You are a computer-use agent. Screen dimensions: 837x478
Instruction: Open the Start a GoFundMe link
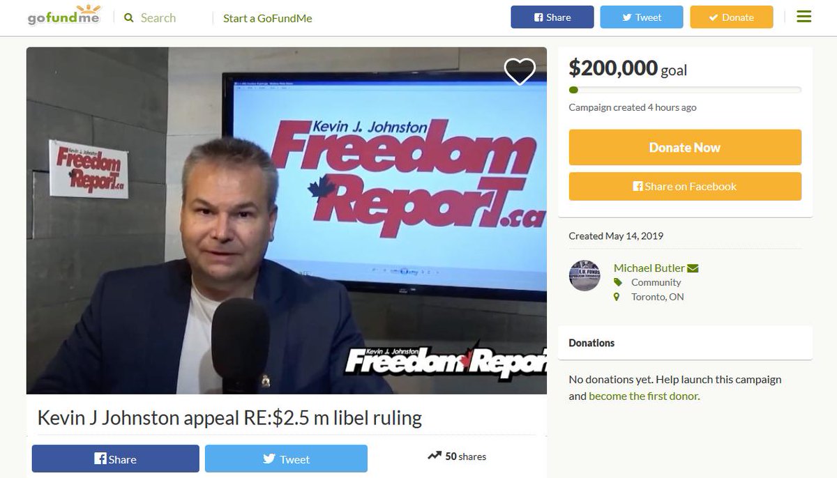point(268,19)
